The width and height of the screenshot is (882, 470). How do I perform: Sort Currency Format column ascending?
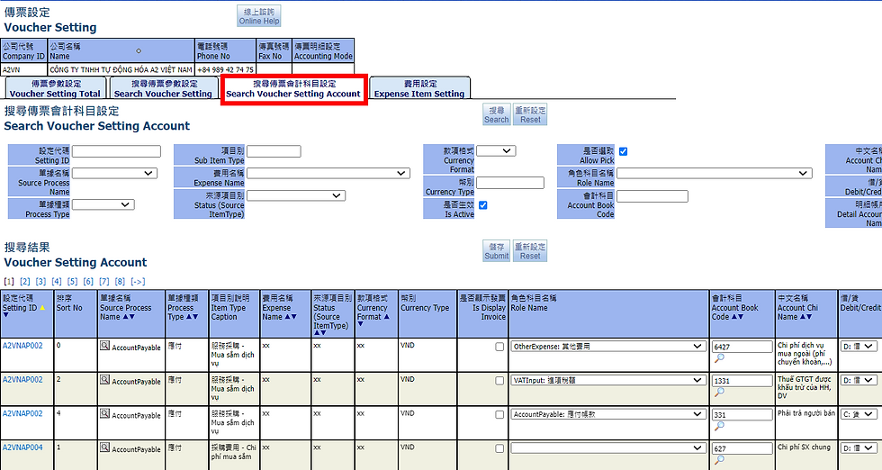tap(386, 317)
